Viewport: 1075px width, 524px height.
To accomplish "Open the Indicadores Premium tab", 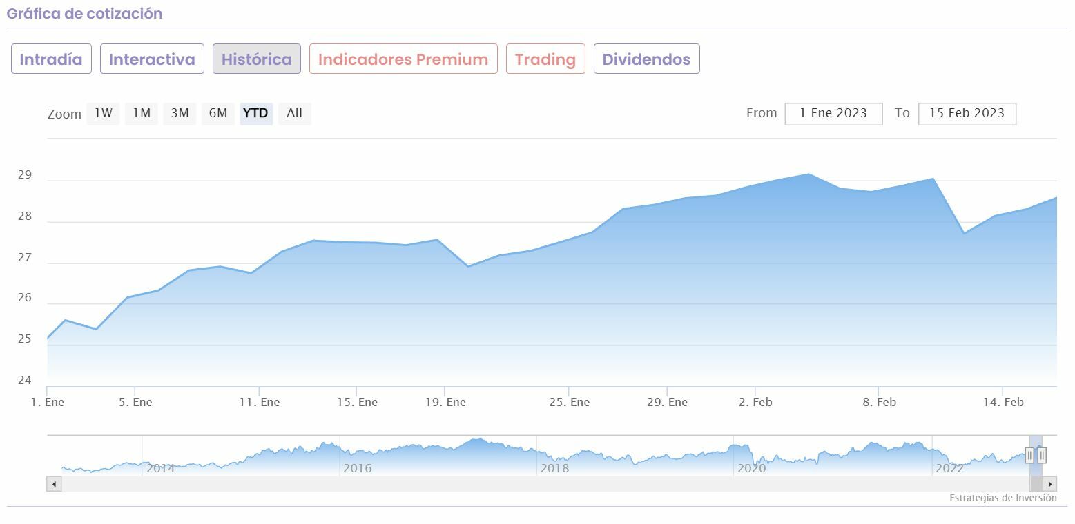I will (x=403, y=59).
